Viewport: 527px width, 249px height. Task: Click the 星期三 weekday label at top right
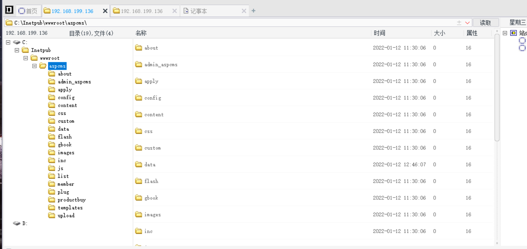[518, 23]
